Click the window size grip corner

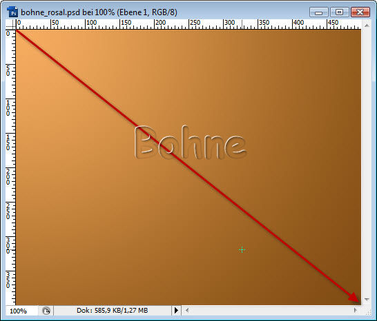(x=367, y=312)
